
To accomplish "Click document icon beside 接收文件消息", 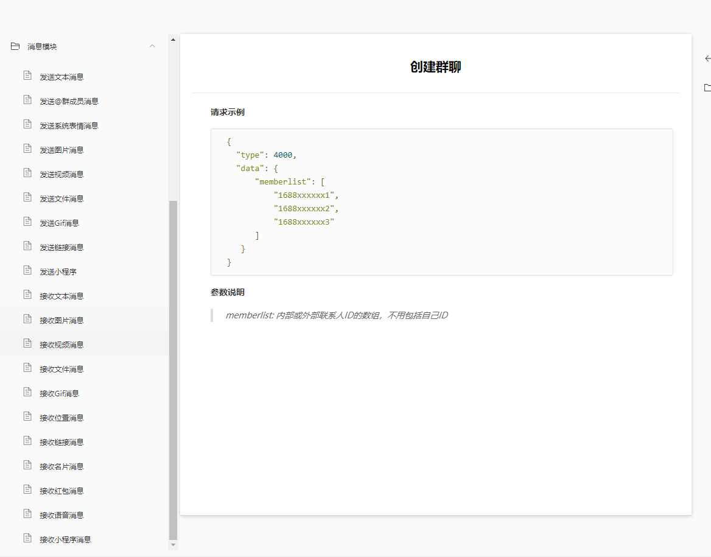I will tap(27, 368).
